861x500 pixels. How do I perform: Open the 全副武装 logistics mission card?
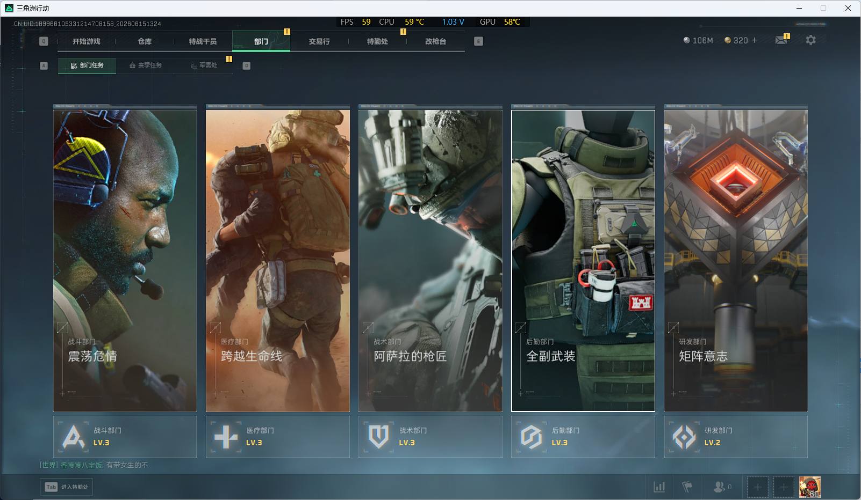point(583,261)
